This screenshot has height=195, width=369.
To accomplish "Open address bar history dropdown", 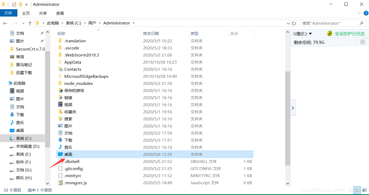I will coord(288,23).
